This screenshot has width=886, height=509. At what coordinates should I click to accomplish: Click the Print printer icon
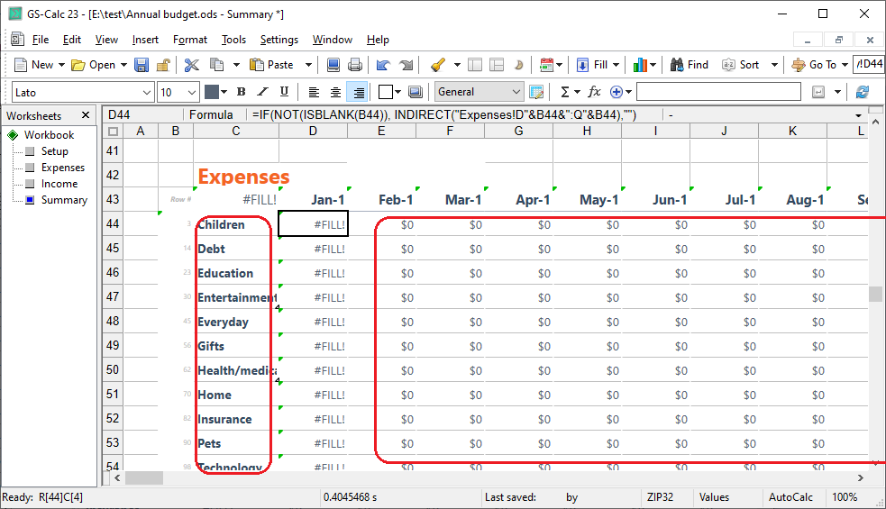click(x=355, y=65)
